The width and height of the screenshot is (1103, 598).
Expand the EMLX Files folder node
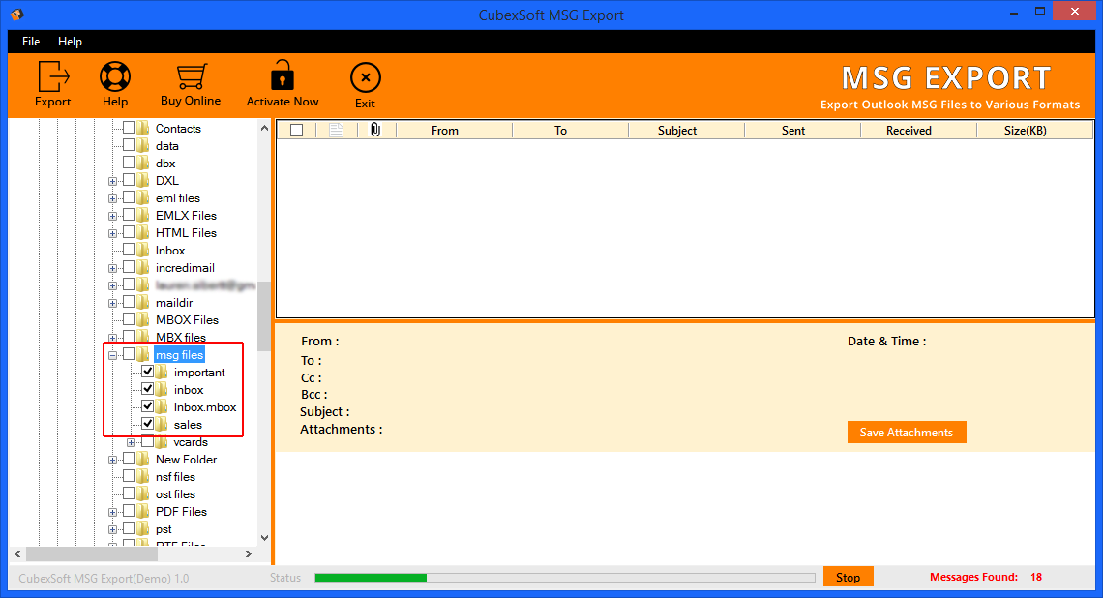click(112, 216)
